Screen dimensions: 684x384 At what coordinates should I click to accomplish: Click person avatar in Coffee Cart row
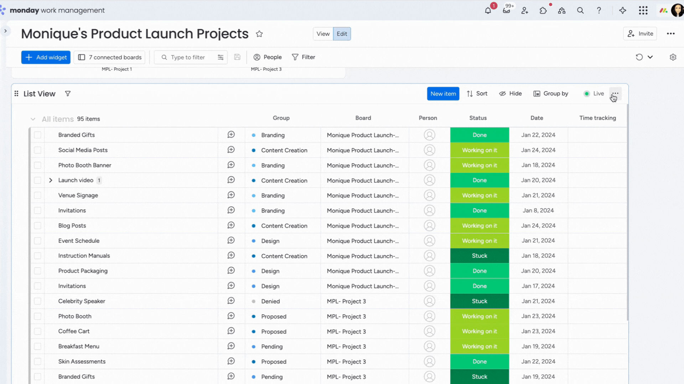429,331
